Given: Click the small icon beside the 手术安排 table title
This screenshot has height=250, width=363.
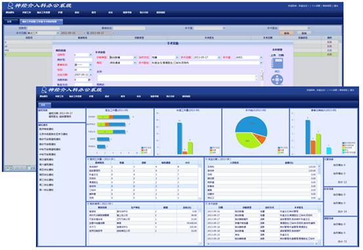Looking at the screenshot, I should (x=206, y=203).
